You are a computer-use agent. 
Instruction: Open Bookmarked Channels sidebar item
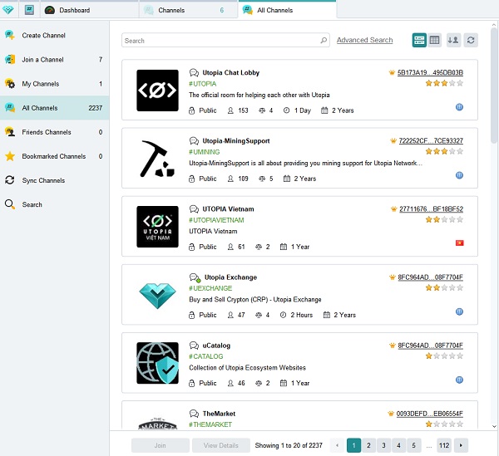coord(54,156)
